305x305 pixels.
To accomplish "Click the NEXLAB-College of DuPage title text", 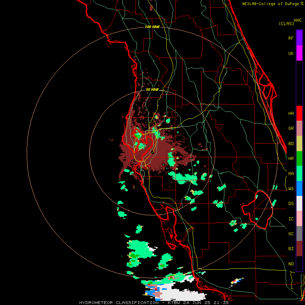I will [270, 4].
